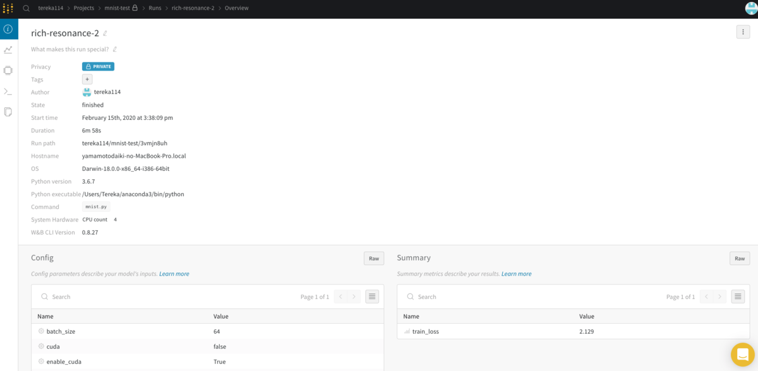Click the author avatar of tereka114
The image size is (758, 371).
click(87, 92)
